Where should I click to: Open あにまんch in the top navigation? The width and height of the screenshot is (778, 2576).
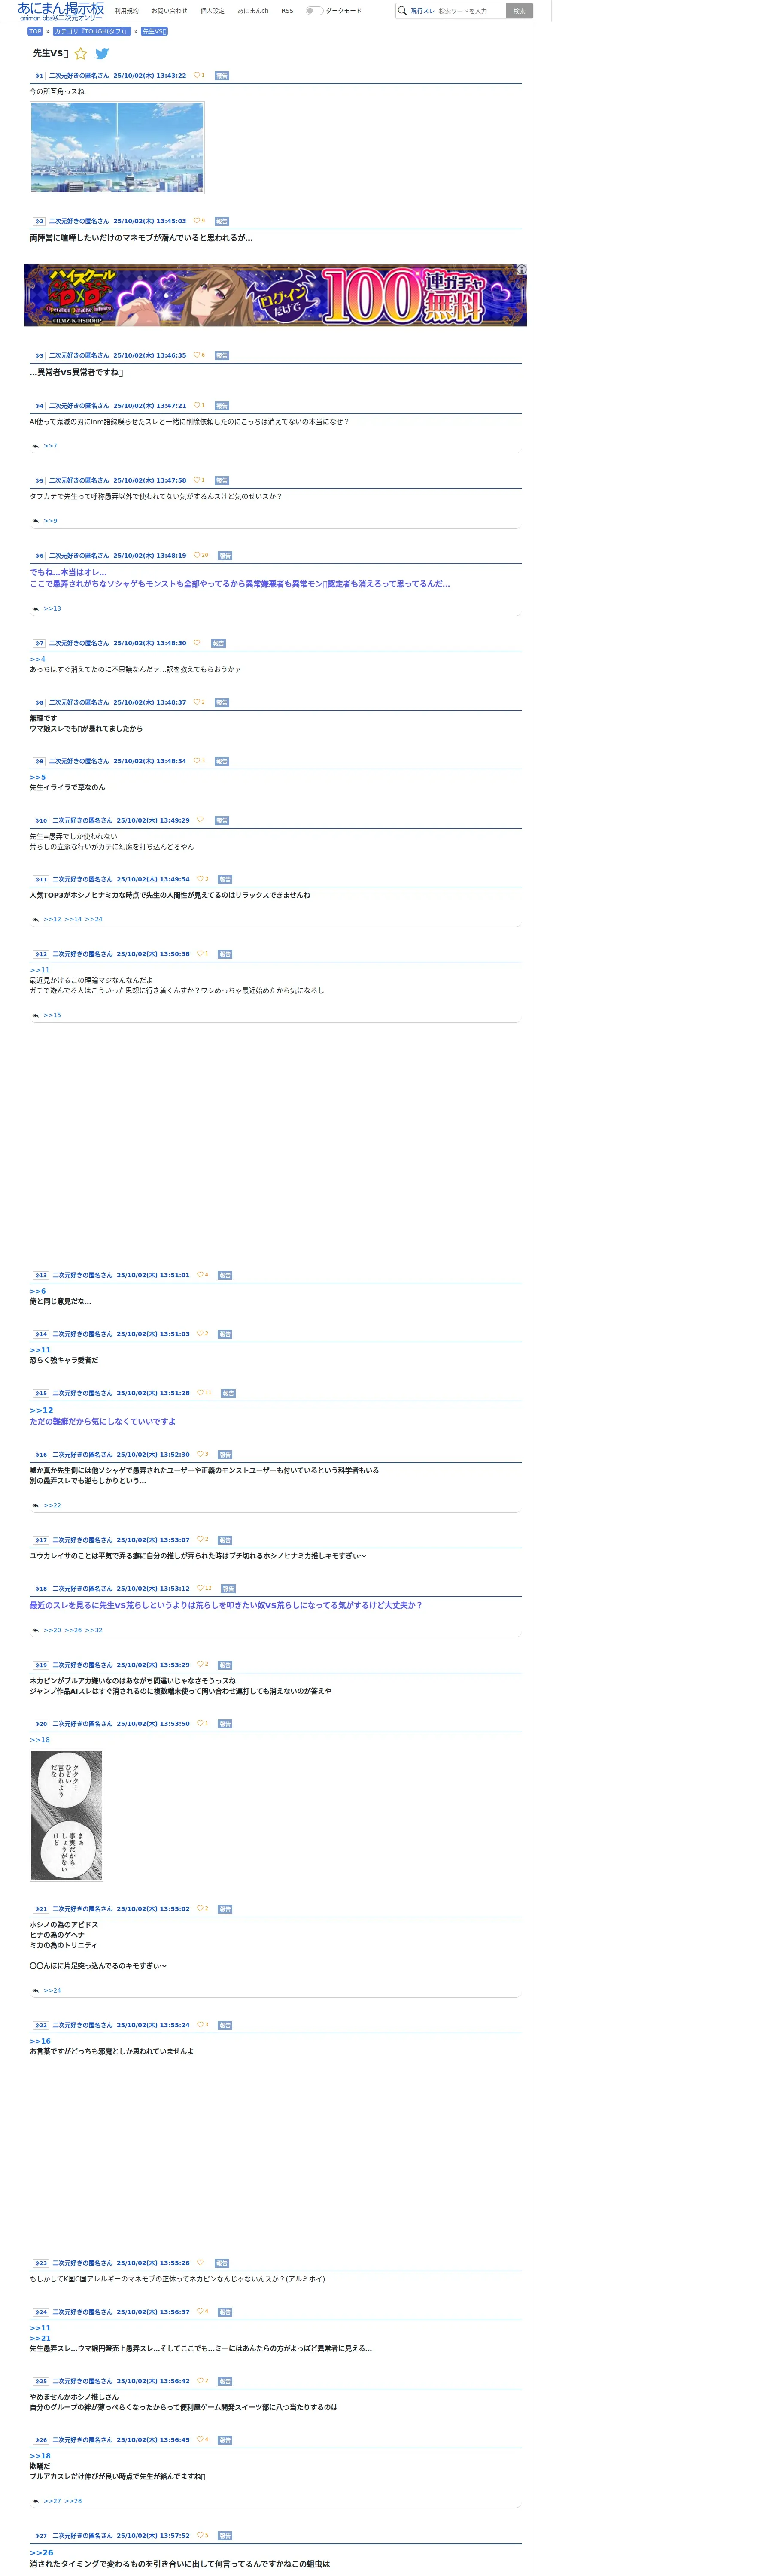(x=253, y=11)
